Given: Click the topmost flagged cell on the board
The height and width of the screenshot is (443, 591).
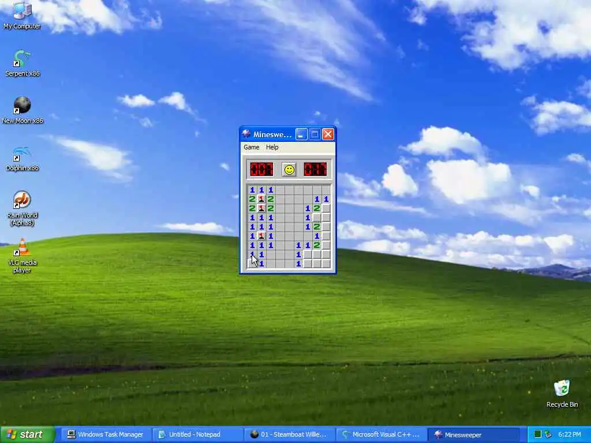Looking at the screenshot, I should click(261, 199).
